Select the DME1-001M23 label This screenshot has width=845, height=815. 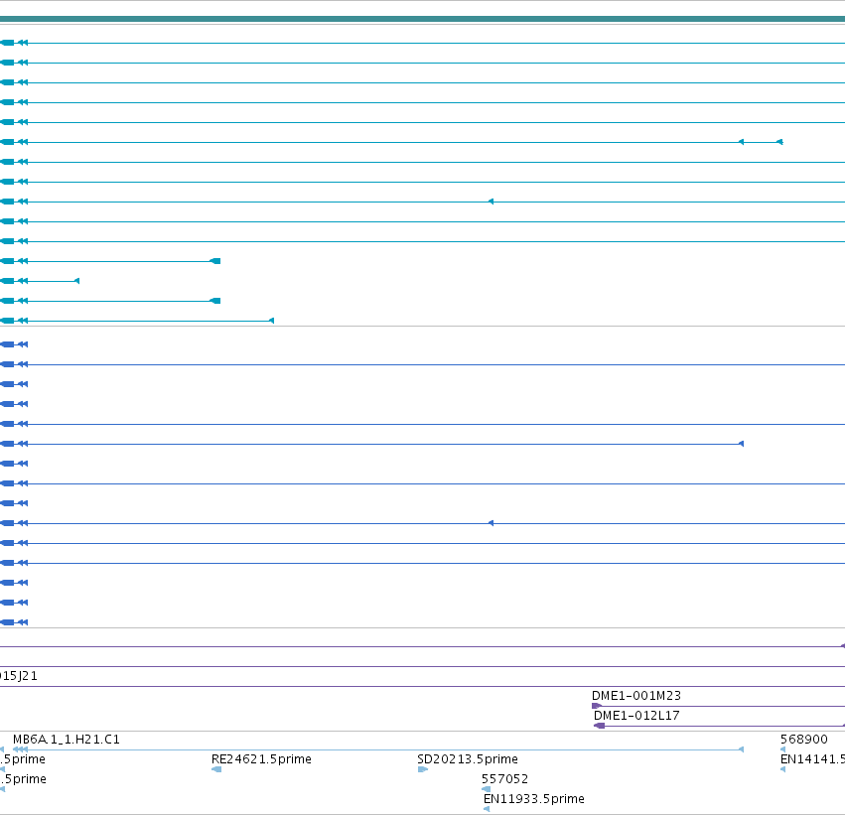tap(635, 696)
